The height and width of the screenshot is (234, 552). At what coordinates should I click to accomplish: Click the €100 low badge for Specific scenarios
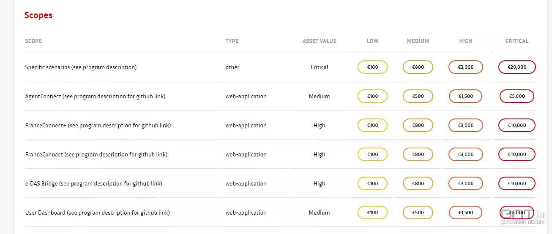(x=372, y=67)
